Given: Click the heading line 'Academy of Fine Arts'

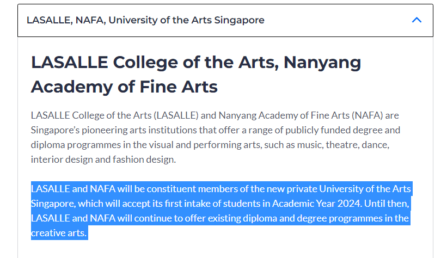Looking at the screenshot, I should tap(124, 87).
